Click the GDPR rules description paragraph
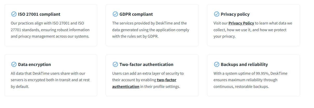 [x=151, y=30]
